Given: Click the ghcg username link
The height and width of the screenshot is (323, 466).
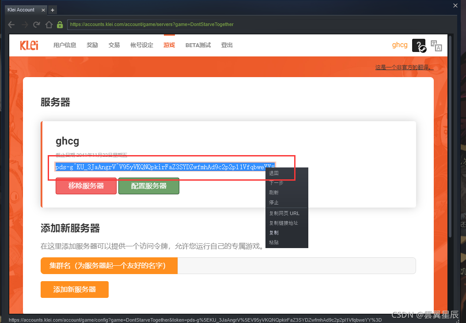Looking at the screenshot, I should (400, 45).
